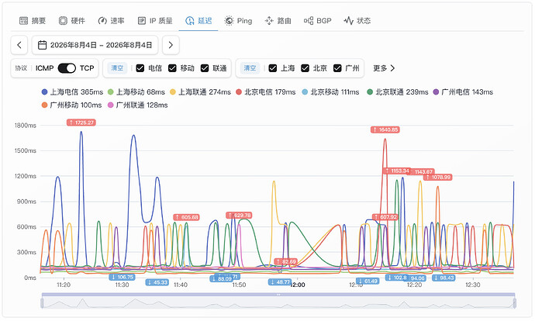Viewport: 535px width, 321px height.
Task: Open the 状态 status pulse icon
Action: pos(348,21)
